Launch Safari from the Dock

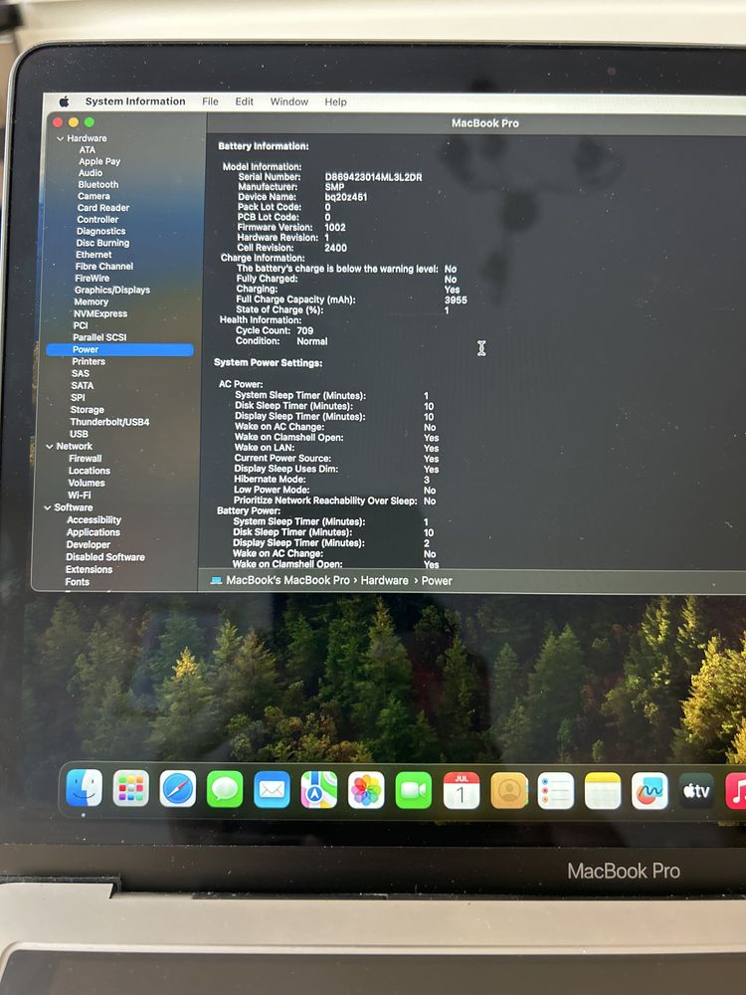178,789
